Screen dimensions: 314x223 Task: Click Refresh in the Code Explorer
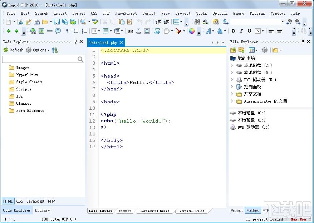[x=14, y=50]
